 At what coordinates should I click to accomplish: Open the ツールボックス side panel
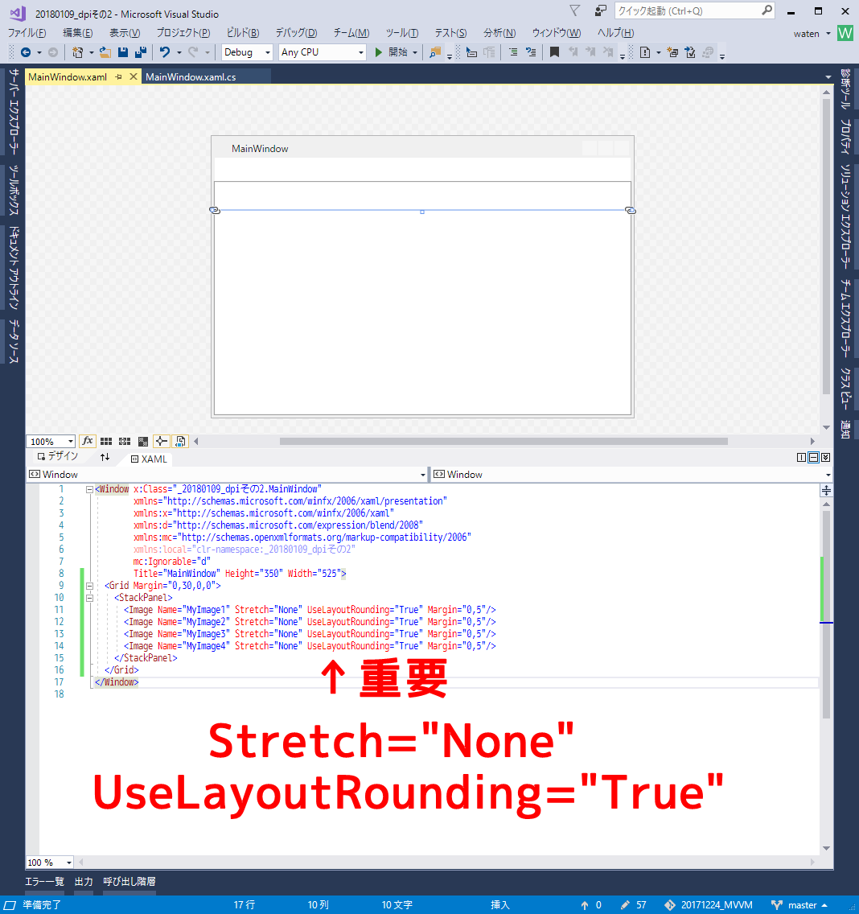click(x=14, y=190)
